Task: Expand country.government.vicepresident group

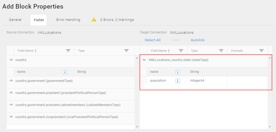Action: pos(11,117)
